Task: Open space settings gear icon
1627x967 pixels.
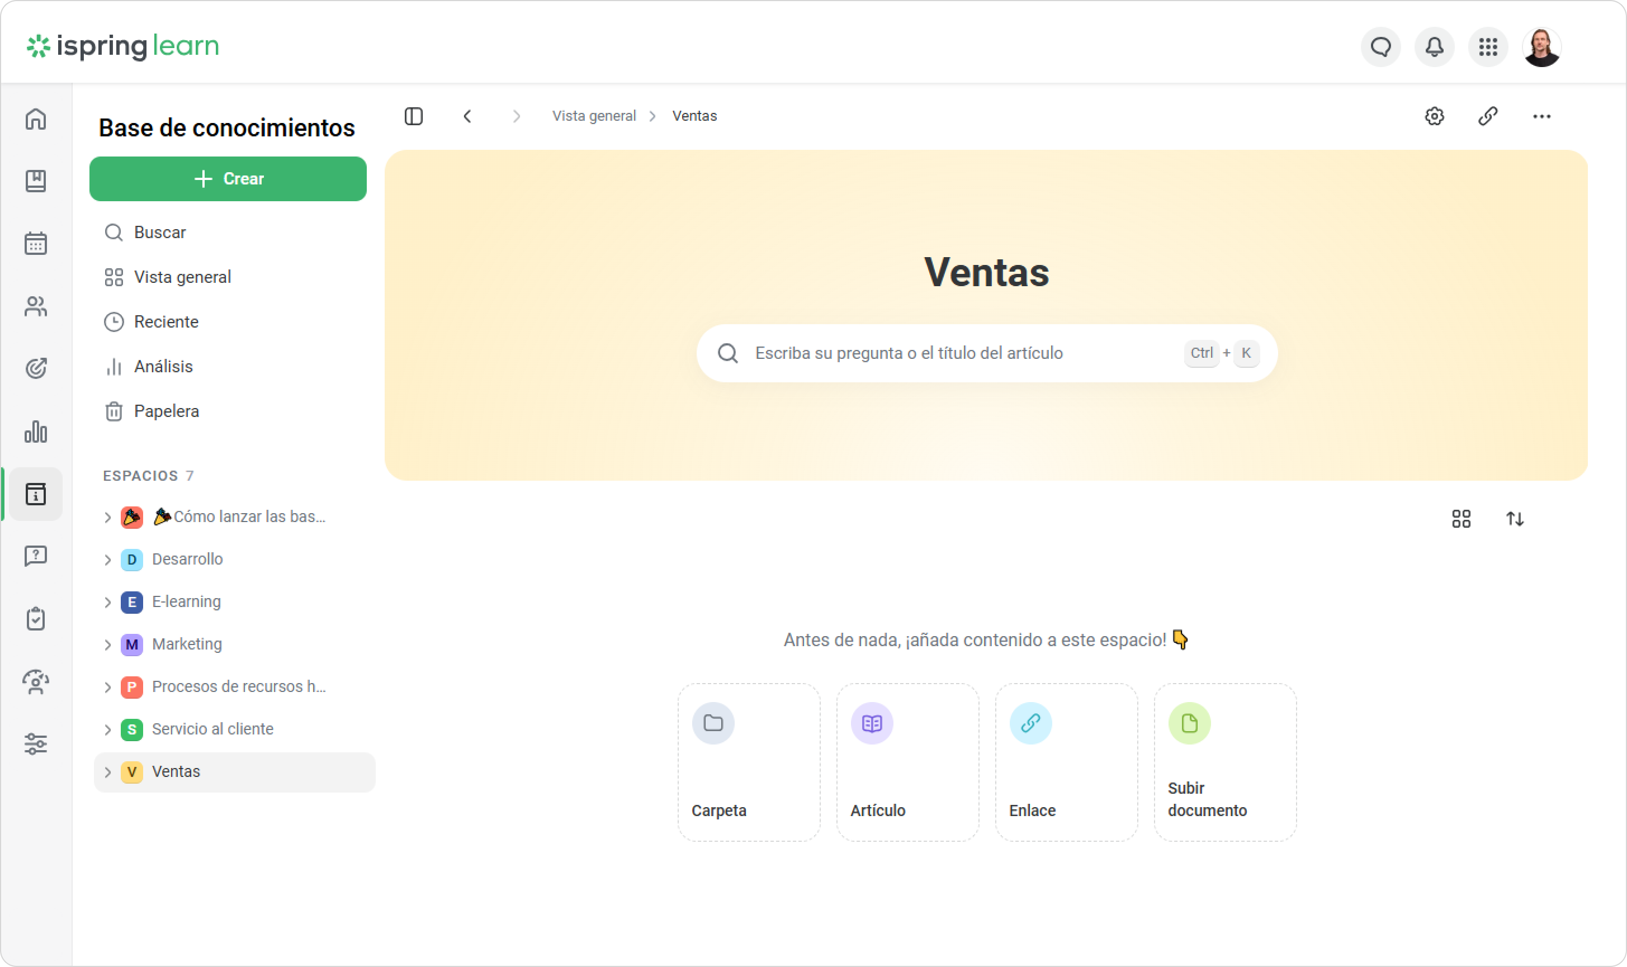Action: (1434, 117)
